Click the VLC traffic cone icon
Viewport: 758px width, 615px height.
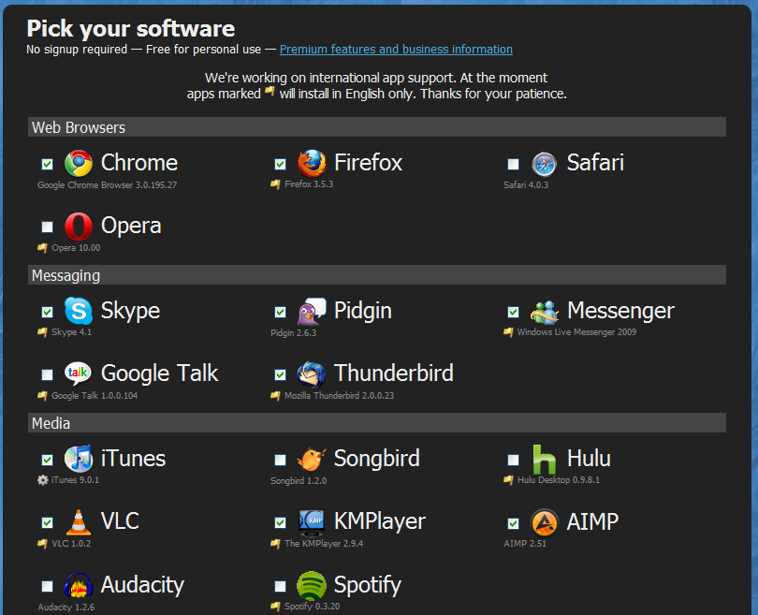(79, 522)
